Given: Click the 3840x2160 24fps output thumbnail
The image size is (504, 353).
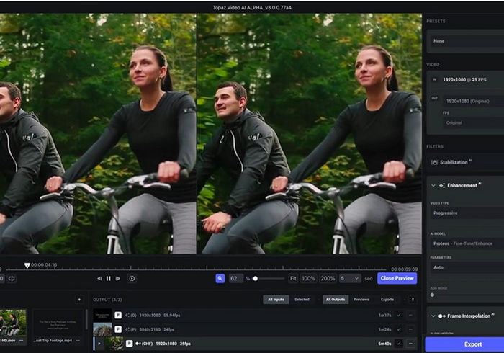Looking at the screenshot, I should pyautogui.click(x=102, y=329).
